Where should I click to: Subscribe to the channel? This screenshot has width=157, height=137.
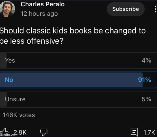(x=126, y=9)
